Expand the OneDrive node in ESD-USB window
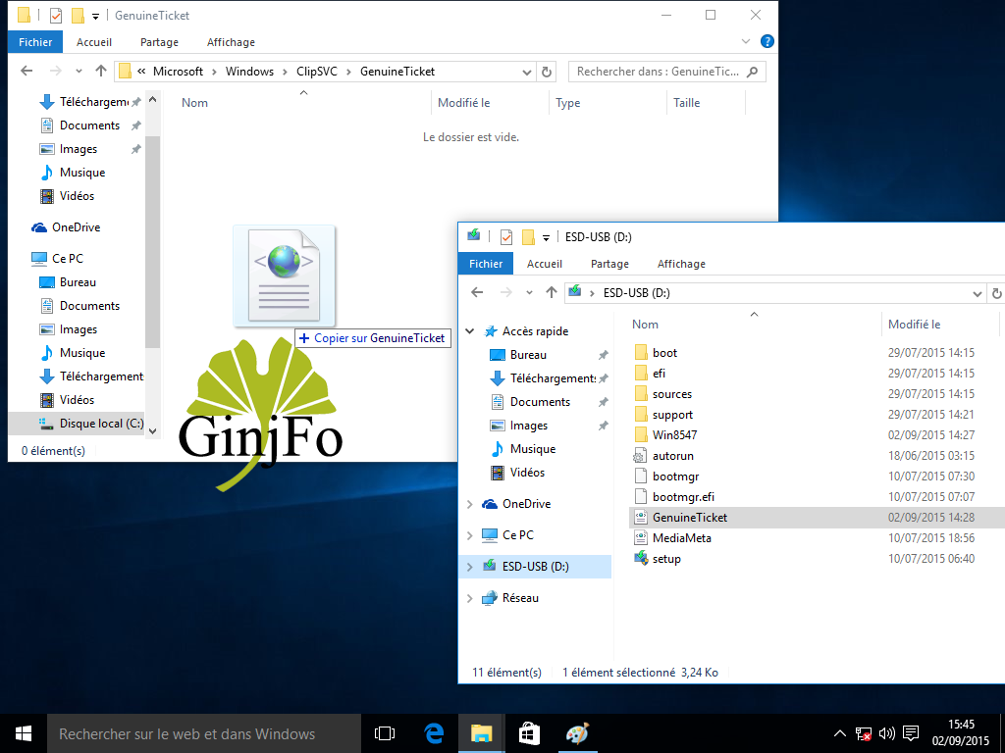 [x=470, y=504]
